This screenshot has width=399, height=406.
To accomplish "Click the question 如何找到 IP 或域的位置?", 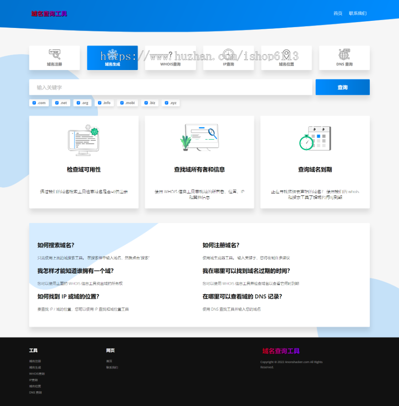I will click(68, 297).
